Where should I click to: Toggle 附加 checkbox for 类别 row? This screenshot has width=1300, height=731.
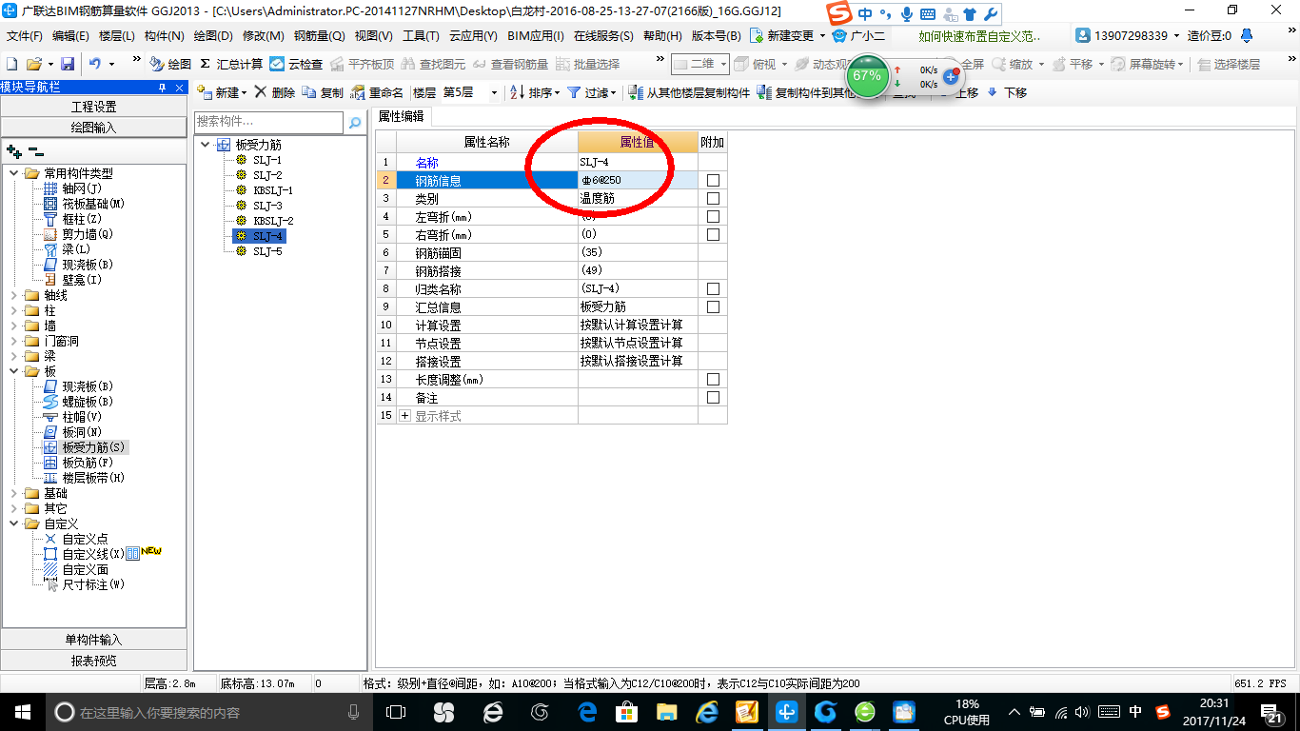pos(713,198)
